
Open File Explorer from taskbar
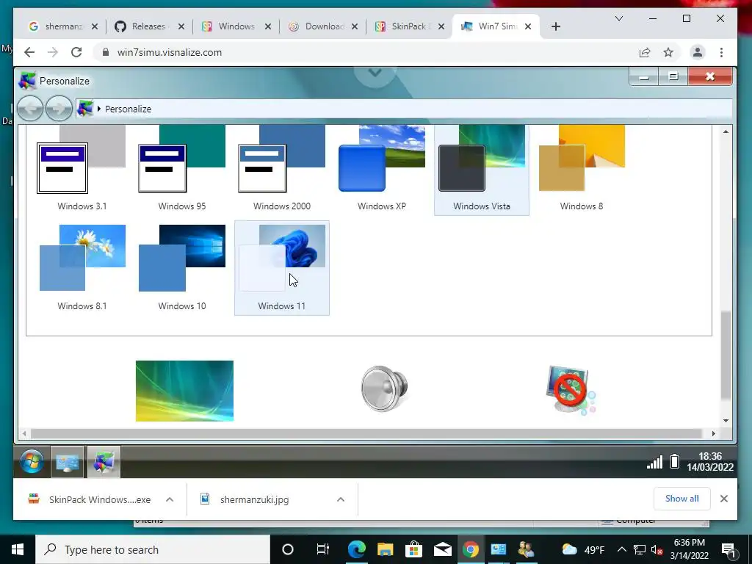385,549
